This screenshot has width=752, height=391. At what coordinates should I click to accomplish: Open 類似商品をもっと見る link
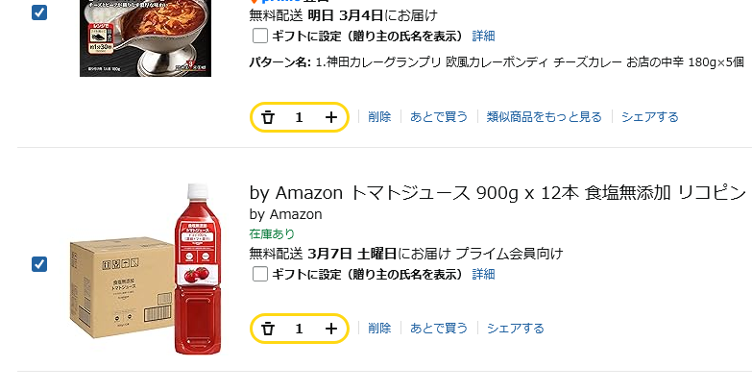[545, 117]
